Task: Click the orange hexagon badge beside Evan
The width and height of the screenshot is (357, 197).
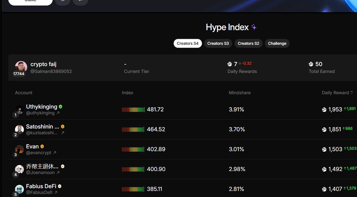Action: pos(42,146)
